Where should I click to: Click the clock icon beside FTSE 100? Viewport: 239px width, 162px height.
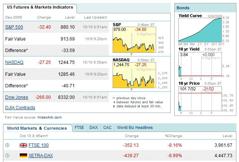point(7,145)
